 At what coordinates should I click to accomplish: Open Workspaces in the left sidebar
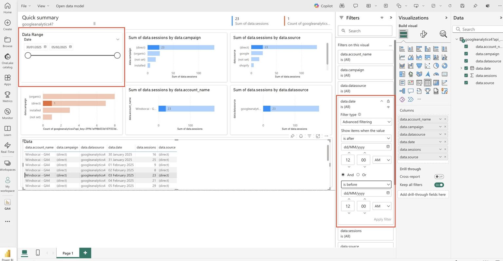8,165
